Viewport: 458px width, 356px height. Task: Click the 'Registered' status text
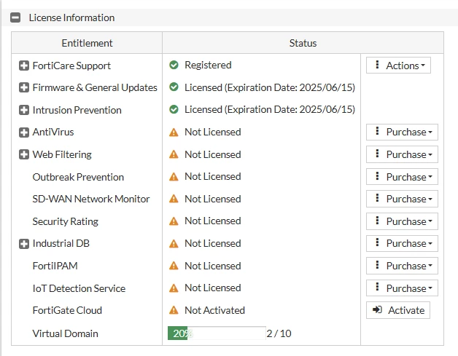pos(208,65)
